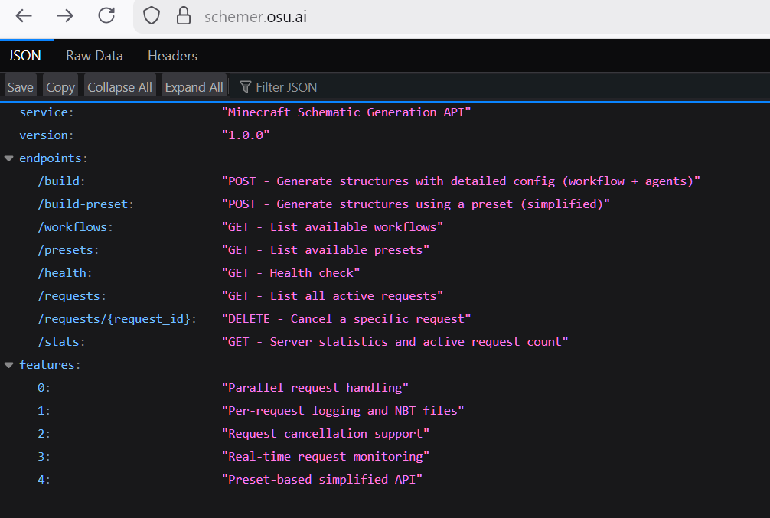The image size is (770, 518).
Task: Go forward with the browser forward arrow
Action: point(65,16)
